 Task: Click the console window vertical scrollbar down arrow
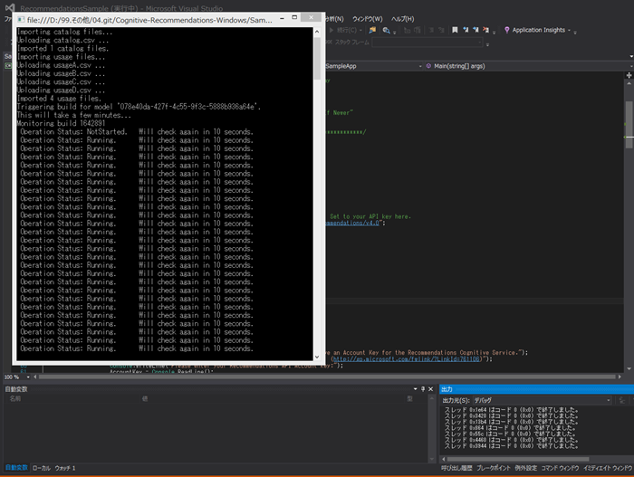[317, 357]
